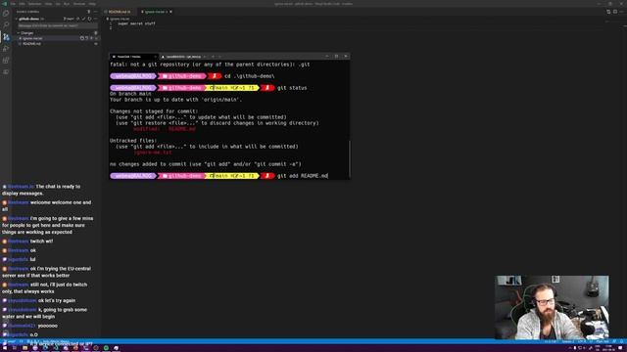627x352 pixels.
Task: Open the Remote Explorer activity bar icon
Action: click(6, 71)
